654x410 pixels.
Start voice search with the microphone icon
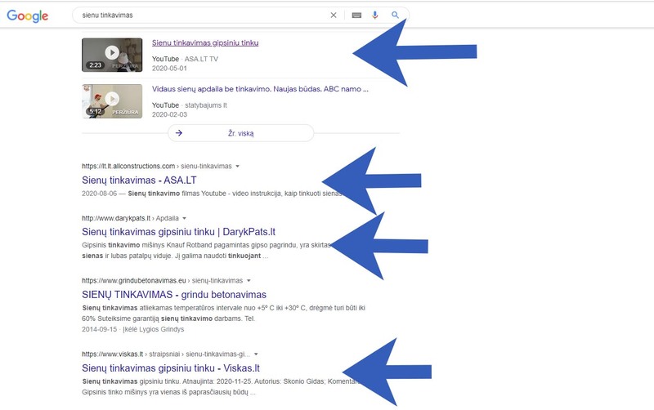(375, 15)
